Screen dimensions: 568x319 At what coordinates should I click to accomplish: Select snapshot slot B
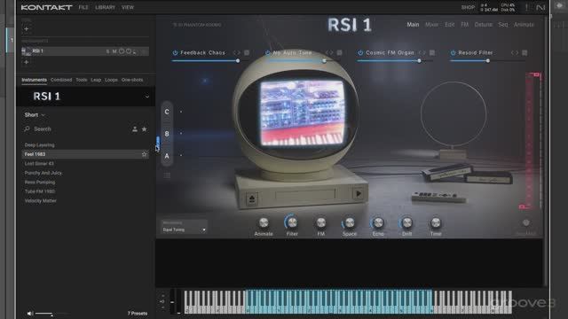167,134
